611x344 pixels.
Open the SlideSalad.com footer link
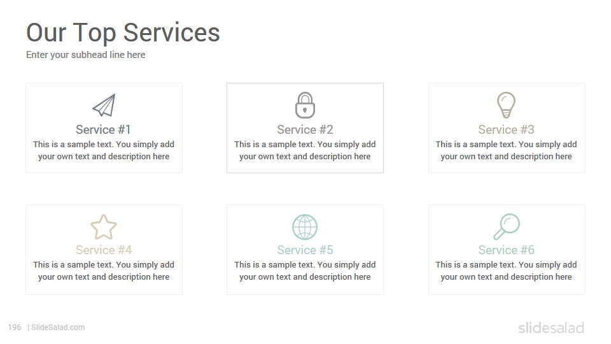58,327
